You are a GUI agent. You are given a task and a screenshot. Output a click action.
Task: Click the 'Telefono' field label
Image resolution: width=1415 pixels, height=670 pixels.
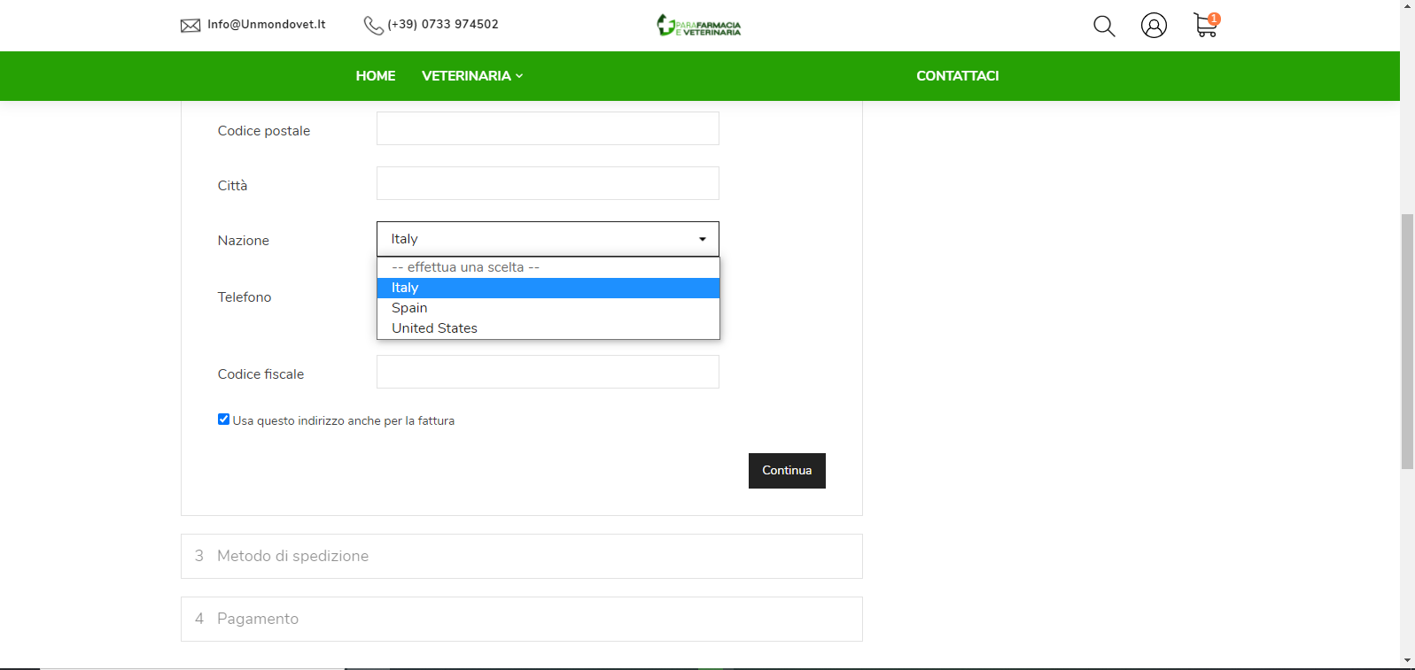point(245,297)
